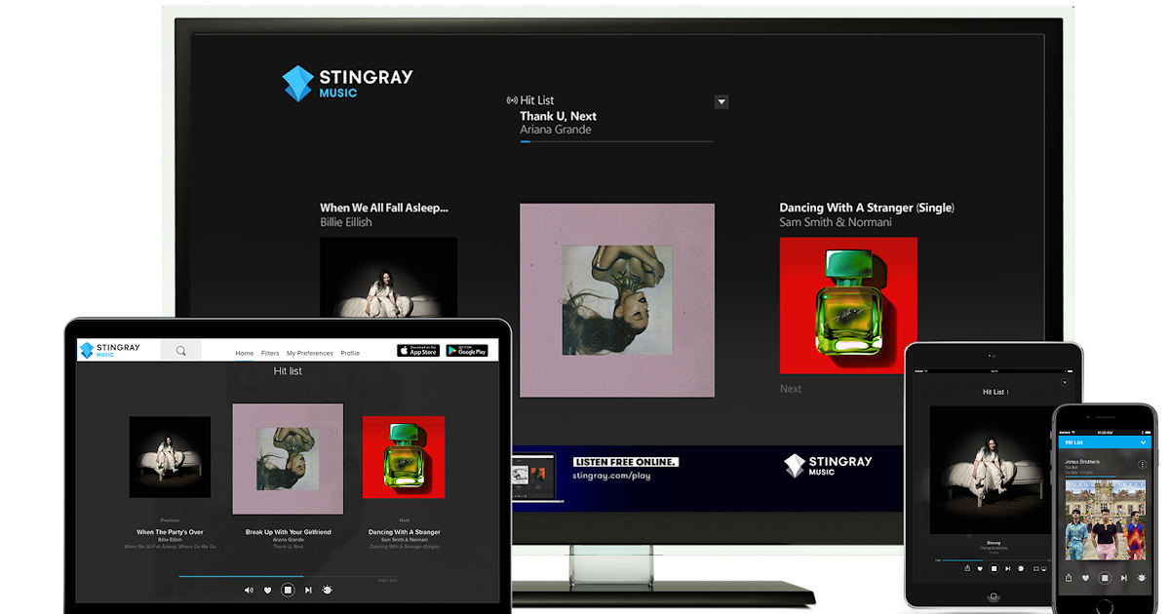The width and height of the screenshot is (1170, 614).
Task: Select the Billie Eilish album art on the tablet
Action: [x=993, y=469]
